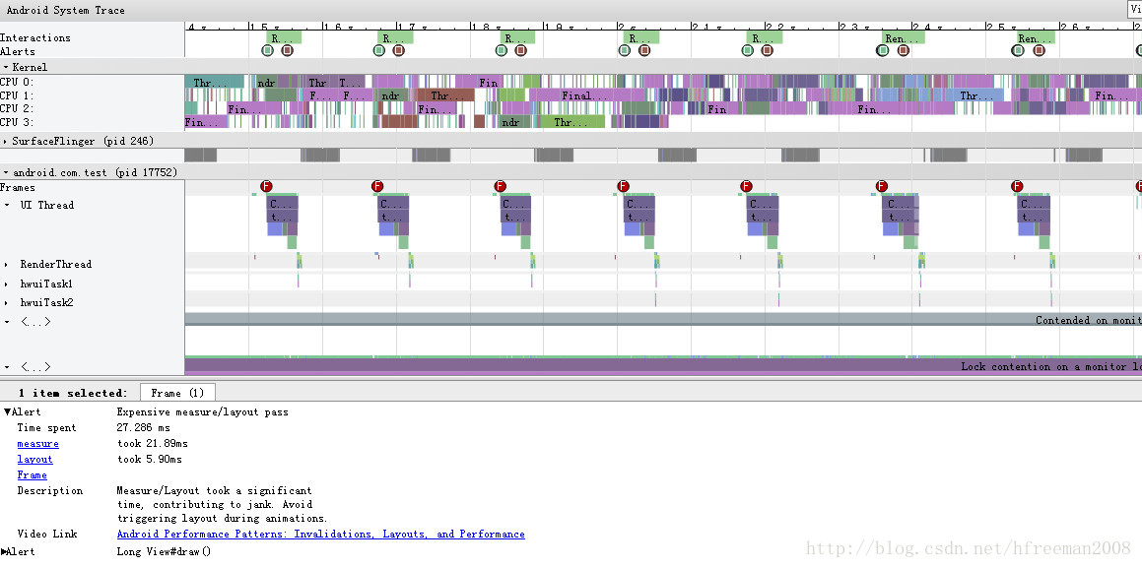Open the measure link
This screenshot has width=1142, height=568.
37,444
